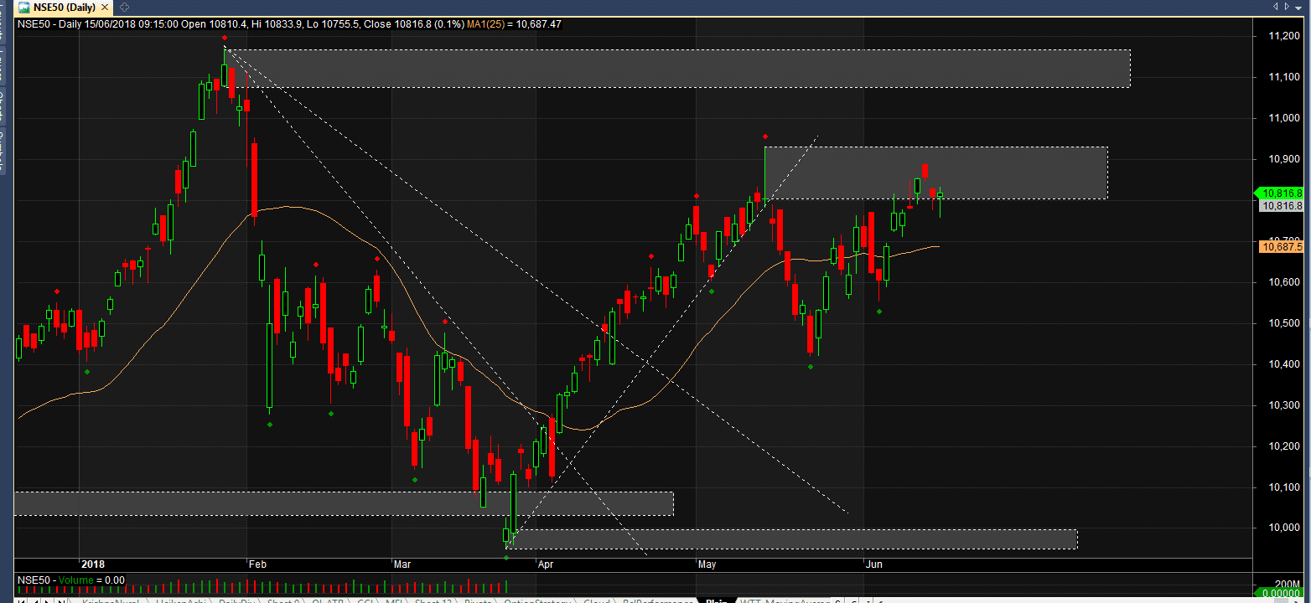Open the OptionStrategy sheet tab

(537, 601)
